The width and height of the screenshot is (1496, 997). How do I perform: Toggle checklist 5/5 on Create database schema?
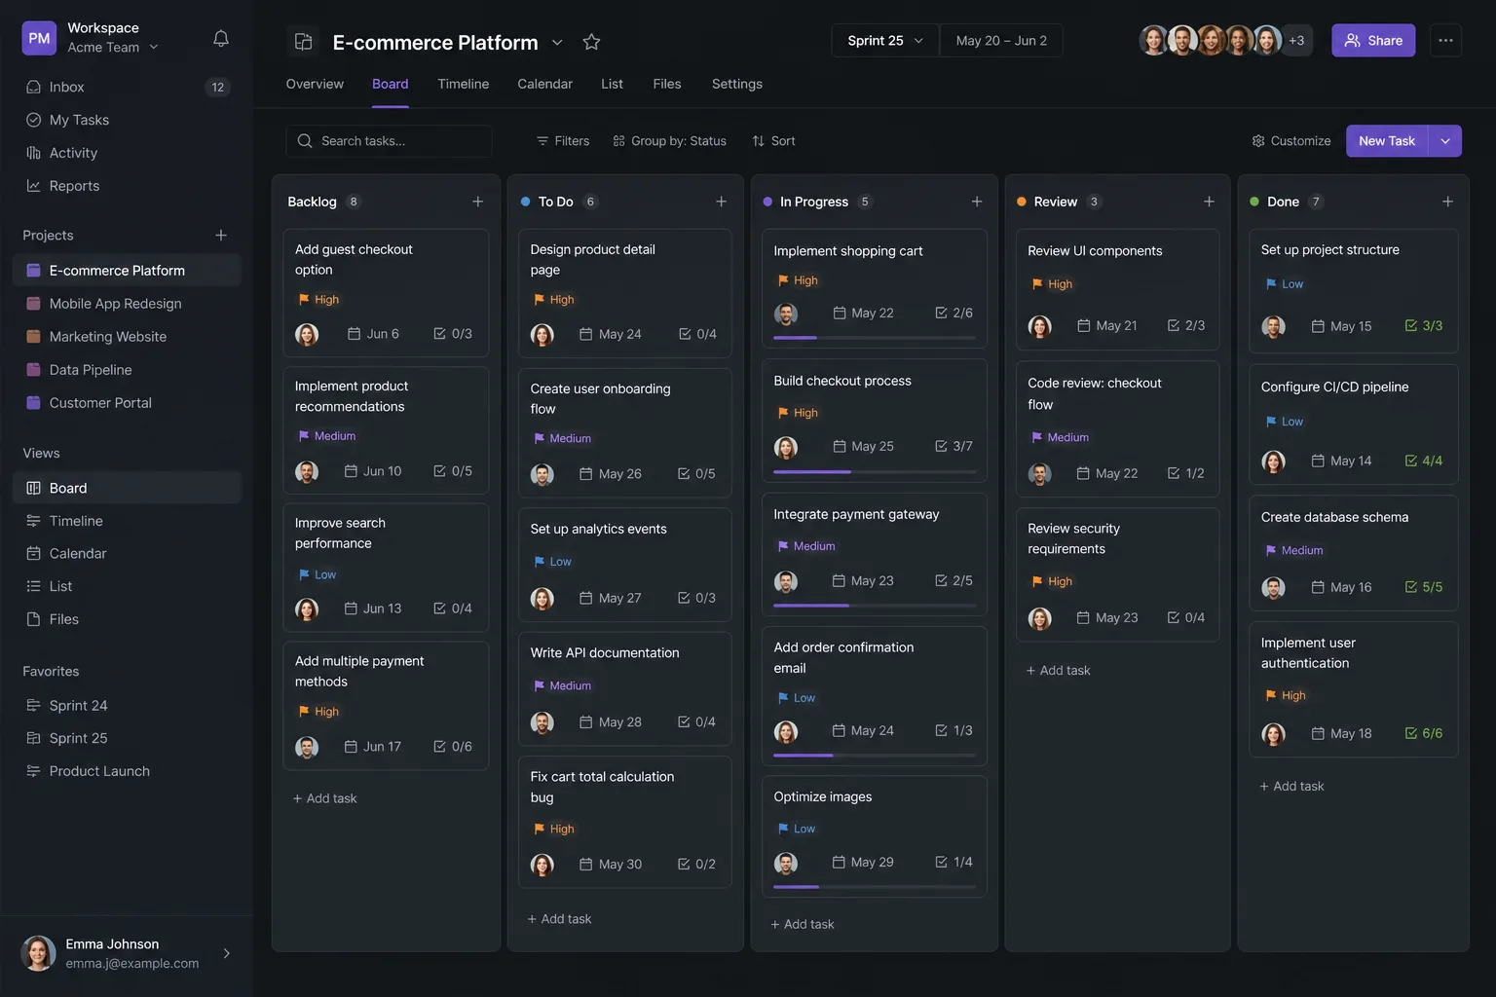pyautogui.click(x=1424, y=587)
